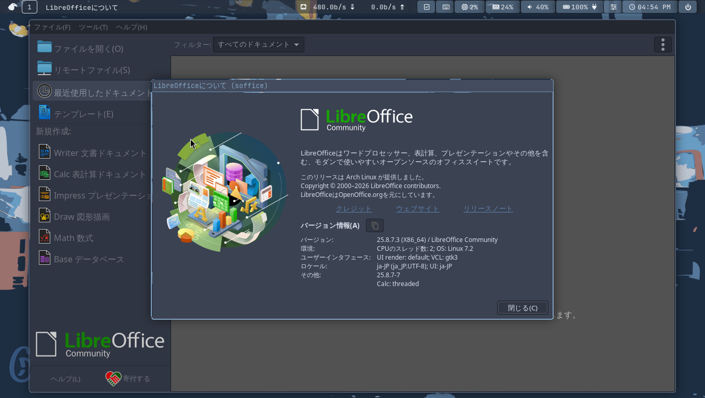Click the Base データベース label
705x398 pixels.
(x=89, y=260)
